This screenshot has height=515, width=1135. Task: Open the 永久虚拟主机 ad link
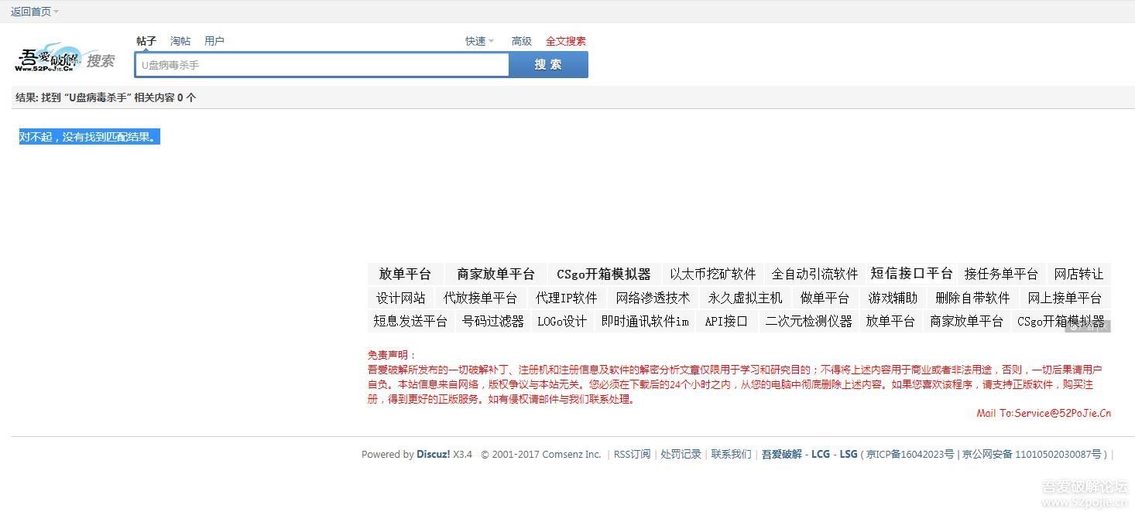pyautogui.click(x=745, y=298)
